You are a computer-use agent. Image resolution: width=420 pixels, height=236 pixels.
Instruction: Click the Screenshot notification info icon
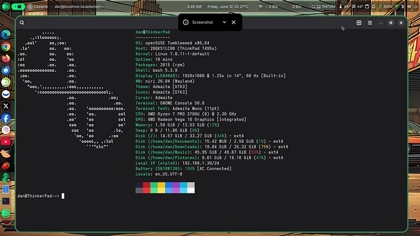coord(186,23)
